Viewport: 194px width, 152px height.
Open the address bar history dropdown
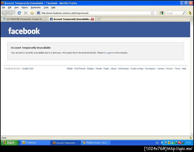tap(156, 13)
